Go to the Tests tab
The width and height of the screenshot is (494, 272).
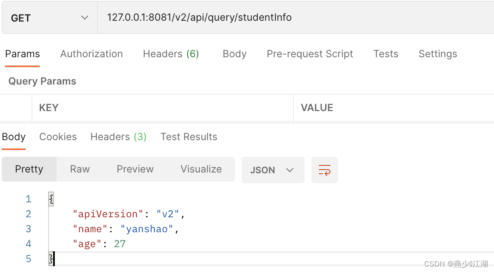tap(386, 54)
